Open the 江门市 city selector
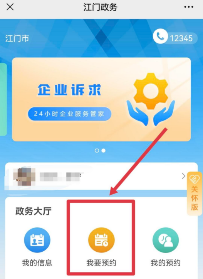Screen dimensions: 203x279 tap(17, 38)
